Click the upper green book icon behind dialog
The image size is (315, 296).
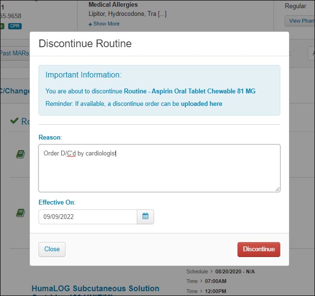point(21,154)
